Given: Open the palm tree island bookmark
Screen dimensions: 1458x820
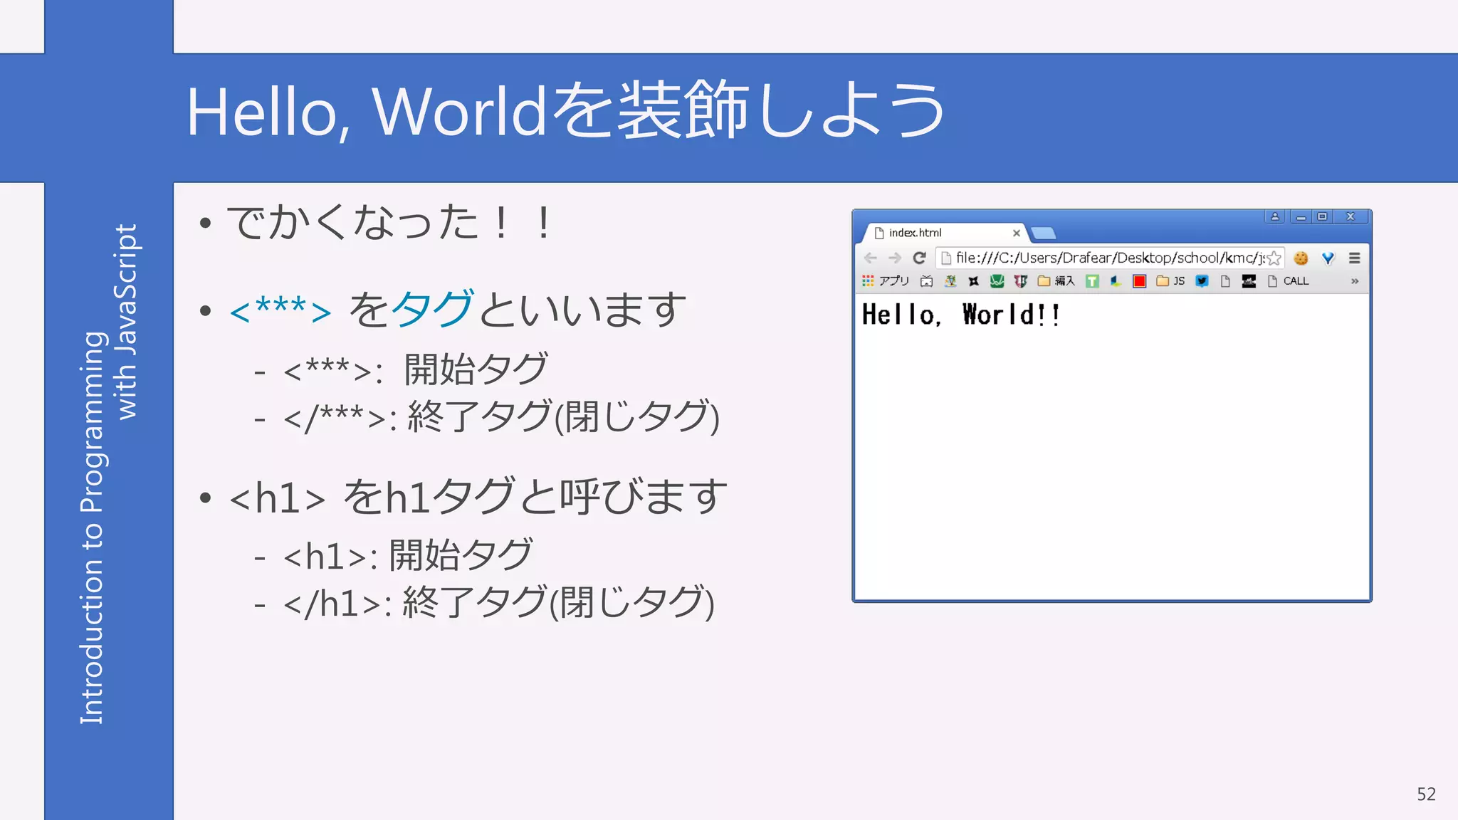Looking at the screenshot, I should tap(950, 281).
